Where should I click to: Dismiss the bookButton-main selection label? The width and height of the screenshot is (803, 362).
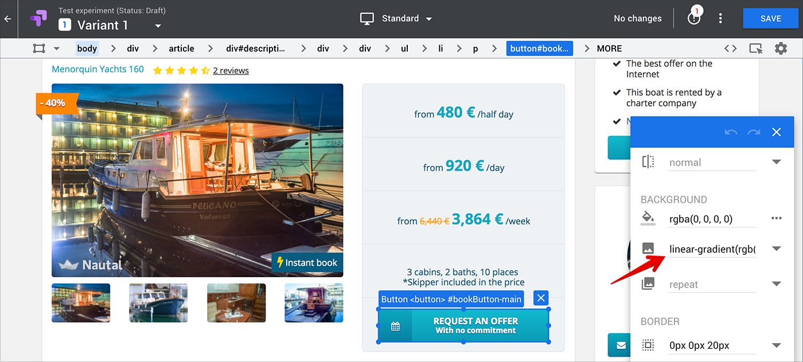540,298
